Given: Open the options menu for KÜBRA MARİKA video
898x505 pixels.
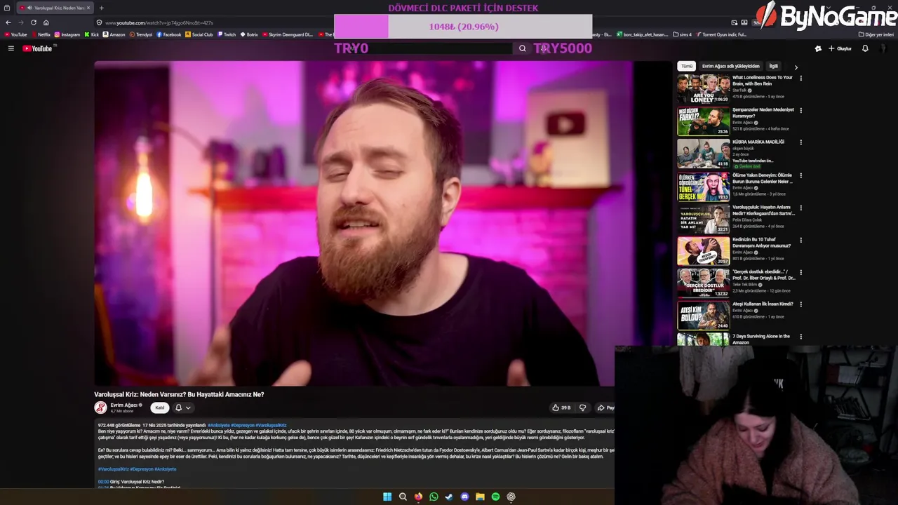Looking at the screenshot, I should coord(800,142).
